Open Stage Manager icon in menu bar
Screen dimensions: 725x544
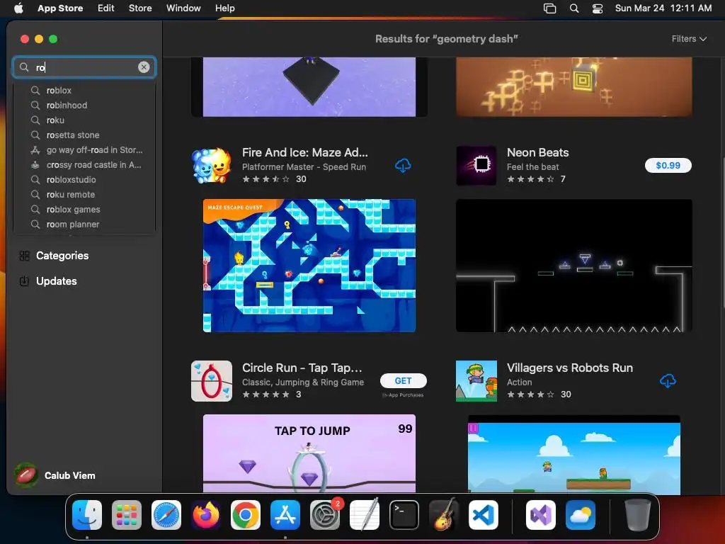[549, 8]
